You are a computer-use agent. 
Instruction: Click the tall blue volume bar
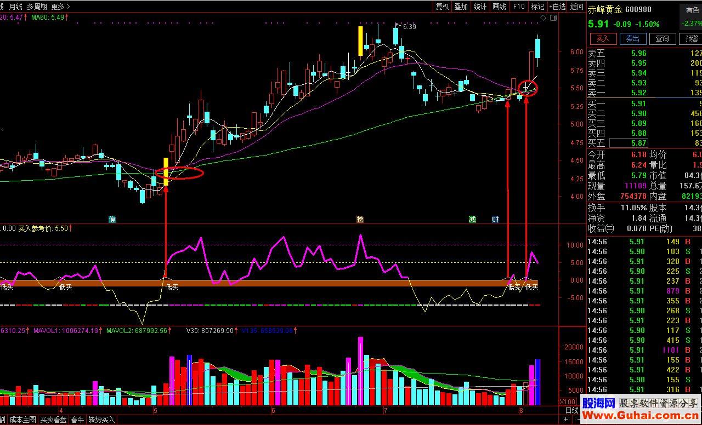click(537, 382)
